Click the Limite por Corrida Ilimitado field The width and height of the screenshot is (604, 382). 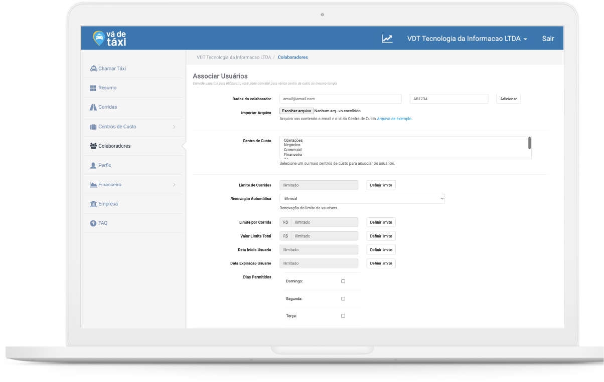[x=325, y=222]
